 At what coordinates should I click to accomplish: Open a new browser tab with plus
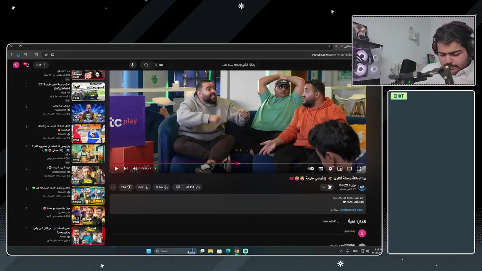pyautogui.click(x=329, y=46)
